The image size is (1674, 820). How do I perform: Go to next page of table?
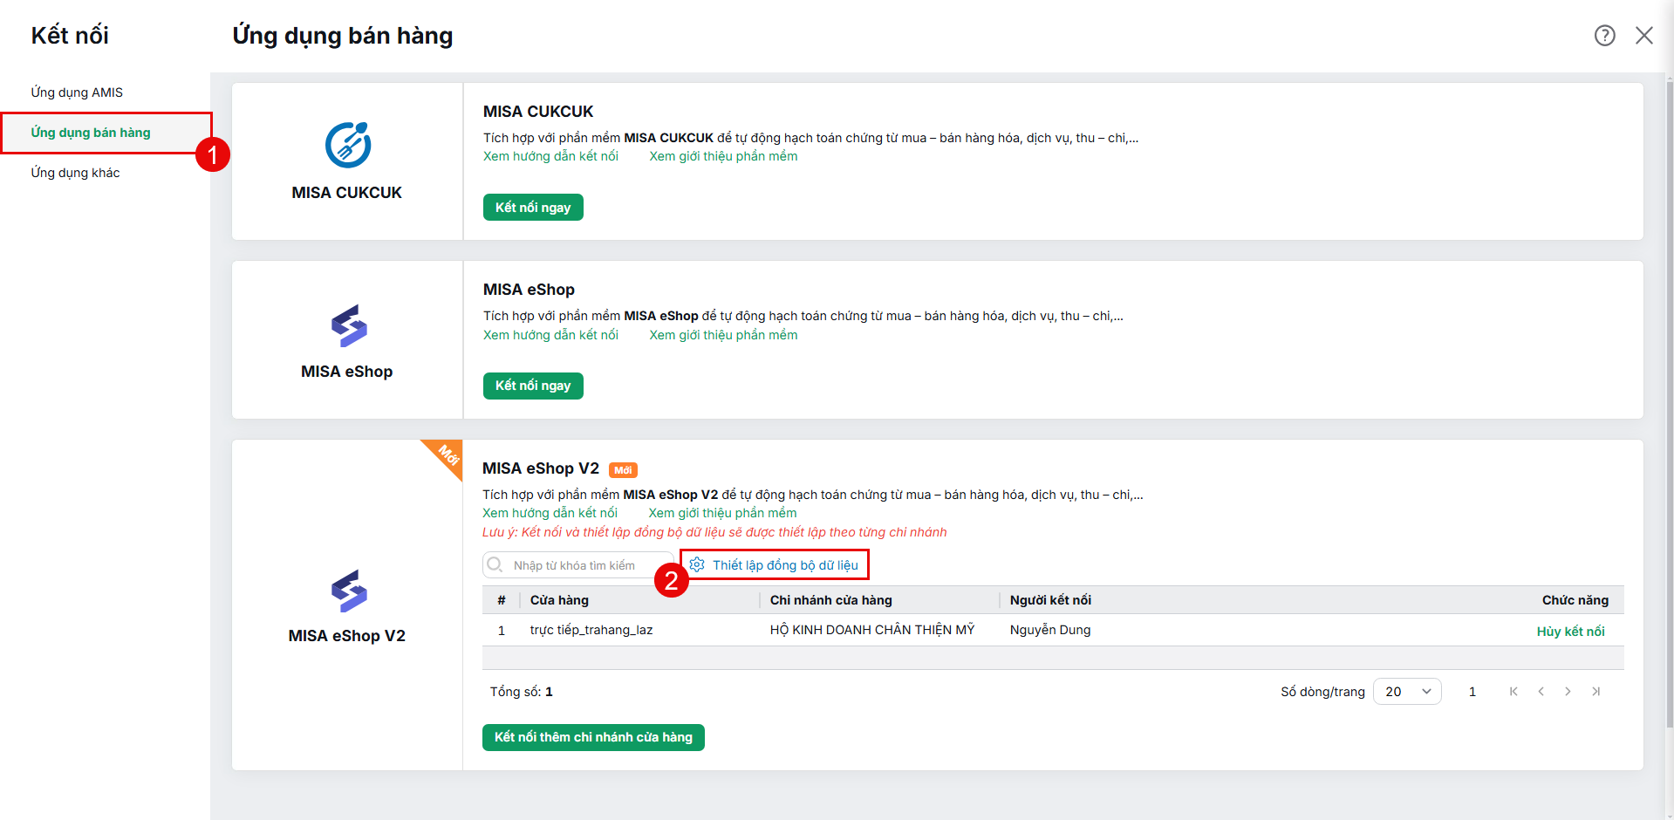point(1568,692)
